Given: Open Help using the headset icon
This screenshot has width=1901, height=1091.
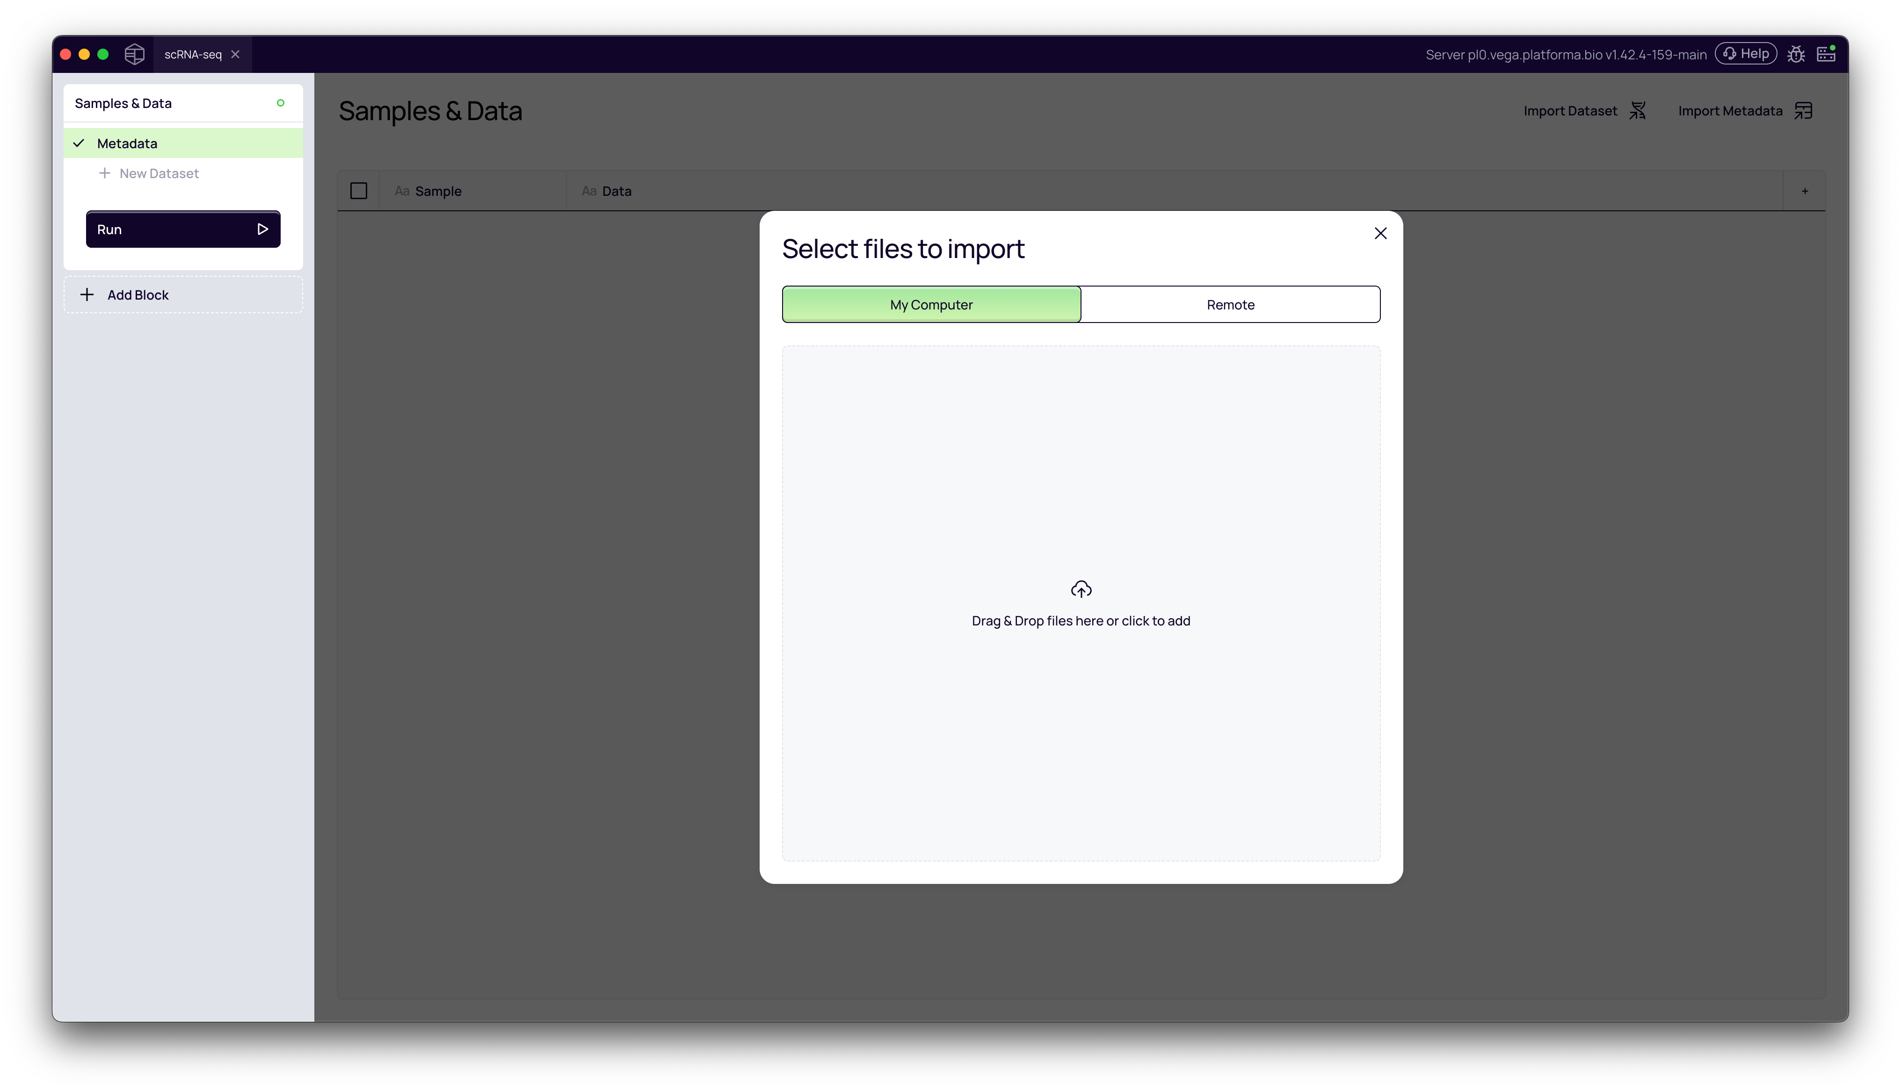Looking at the screenshot, I should pos(1746,53).
